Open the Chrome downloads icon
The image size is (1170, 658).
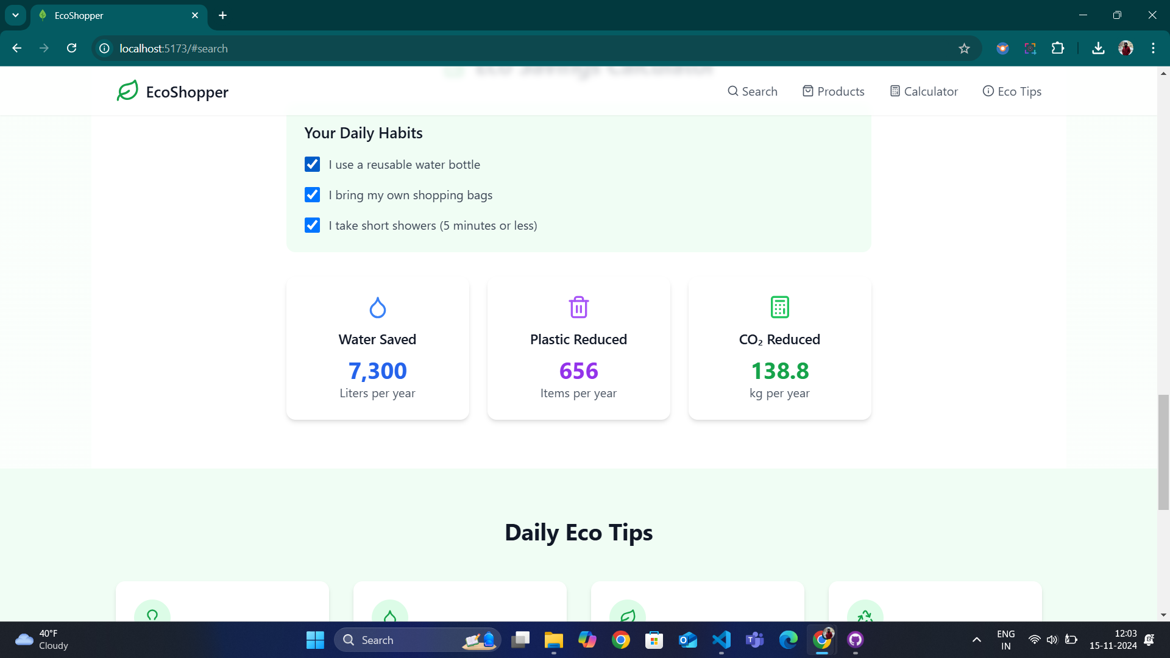coord(1098,49)
